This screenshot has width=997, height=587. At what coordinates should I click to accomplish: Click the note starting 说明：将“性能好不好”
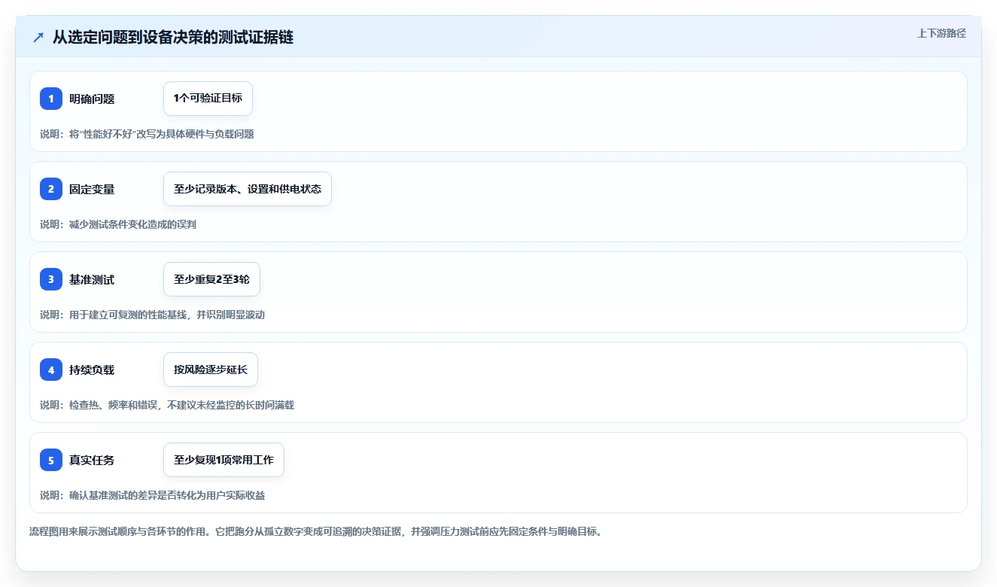tap(147, 134)
